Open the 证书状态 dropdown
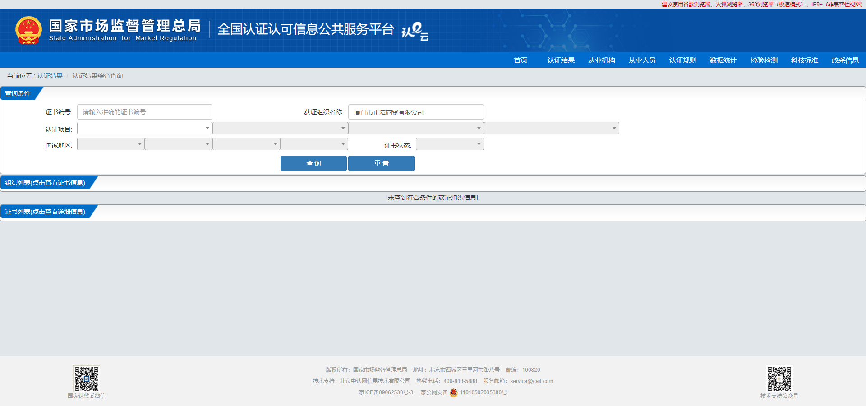 450,144
